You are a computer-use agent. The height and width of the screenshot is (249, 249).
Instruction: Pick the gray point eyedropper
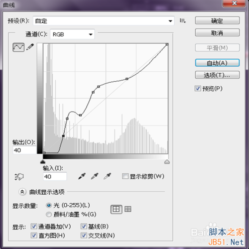95,176
